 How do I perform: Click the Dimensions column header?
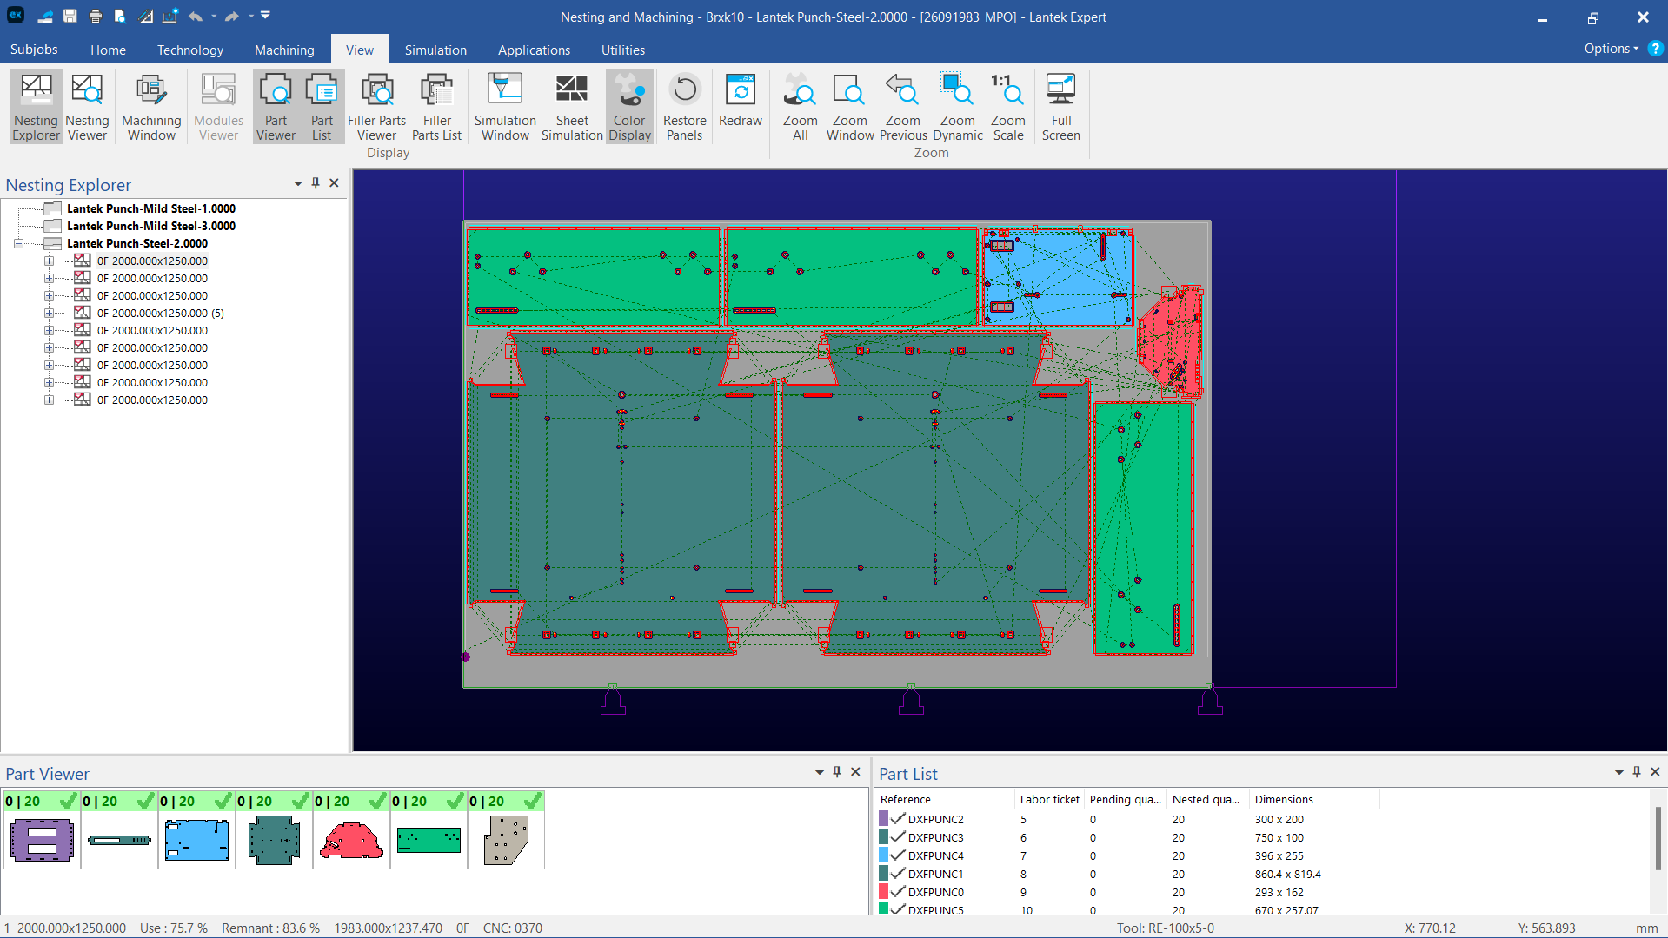1283,799
